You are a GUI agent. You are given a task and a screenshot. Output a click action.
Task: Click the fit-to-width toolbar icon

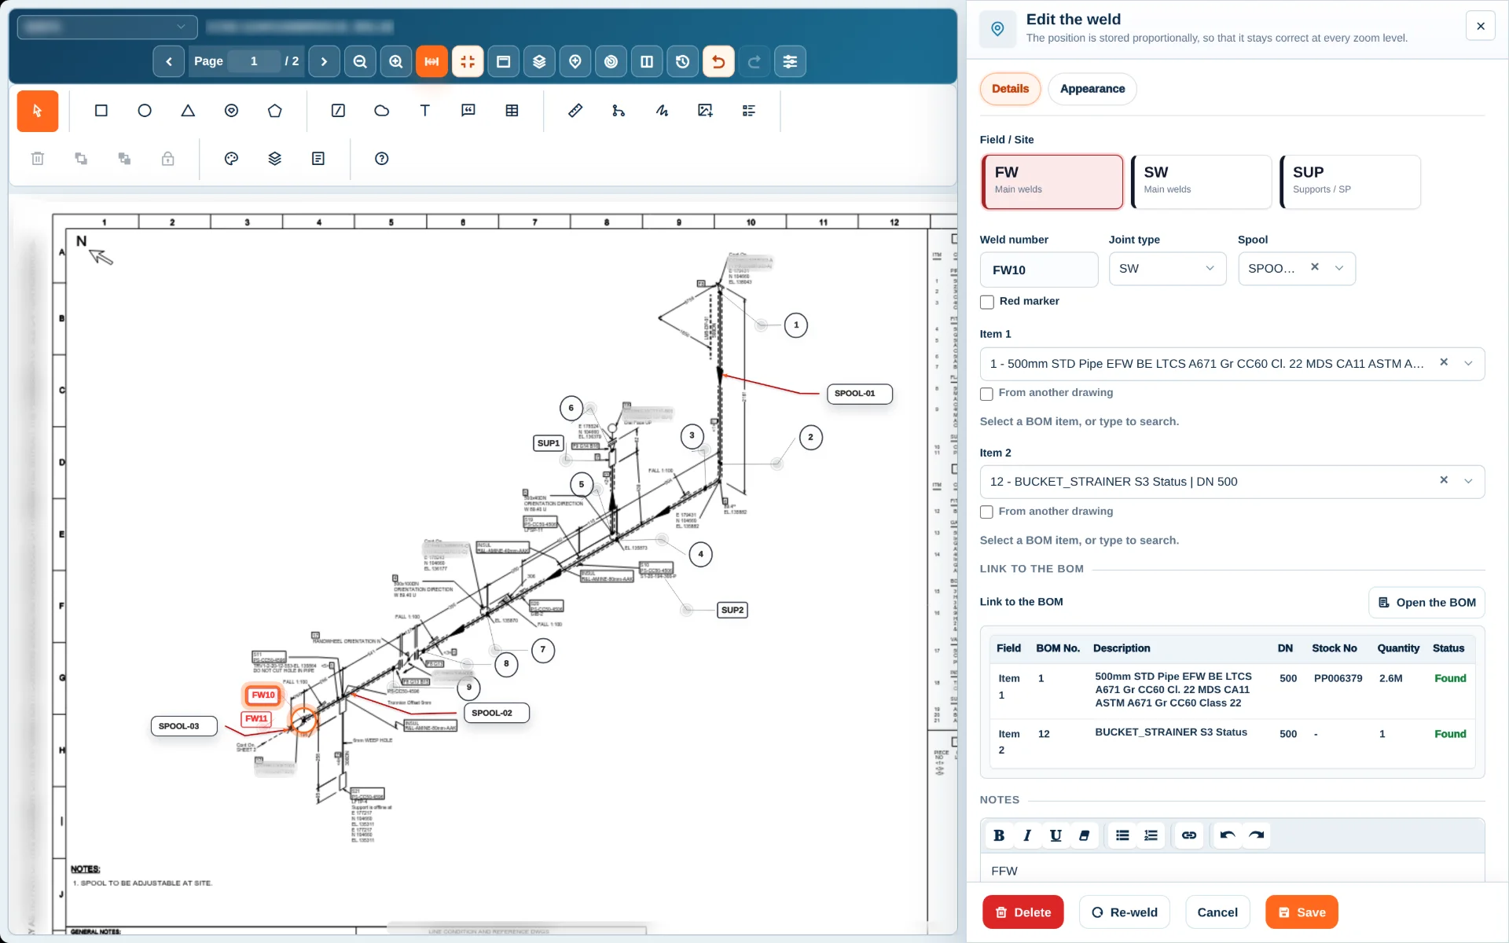pyautogui.click(x=431, y=61)
